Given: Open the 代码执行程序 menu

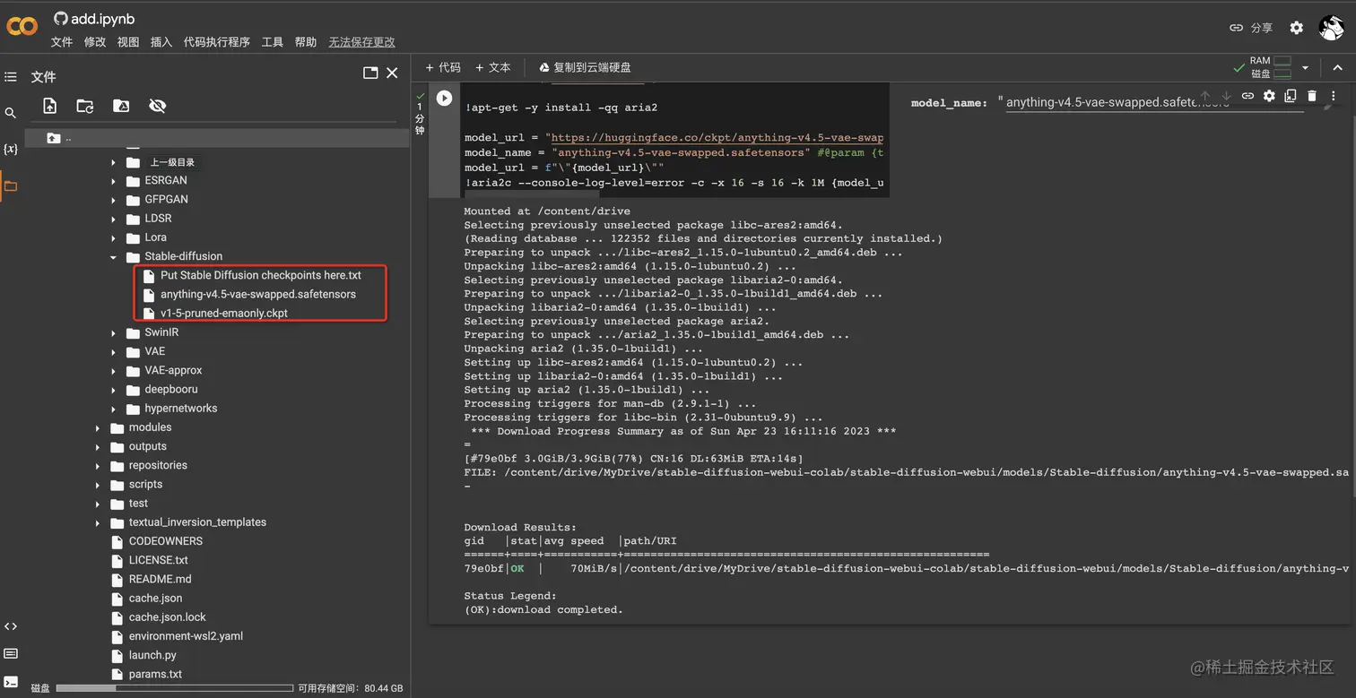Looking at the screenshot, I should (x=217, y=42).
